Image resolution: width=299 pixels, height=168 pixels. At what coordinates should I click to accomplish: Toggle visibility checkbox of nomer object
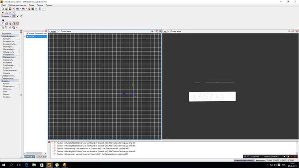27,33
